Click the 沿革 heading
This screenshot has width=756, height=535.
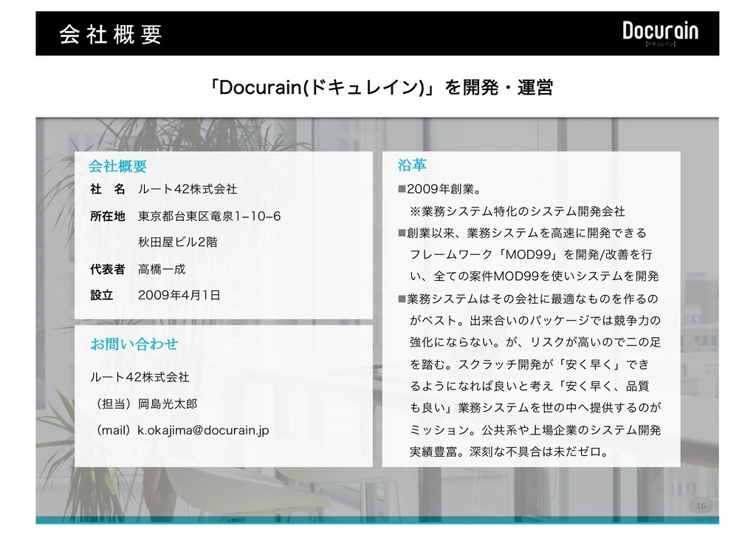point(412,165)
